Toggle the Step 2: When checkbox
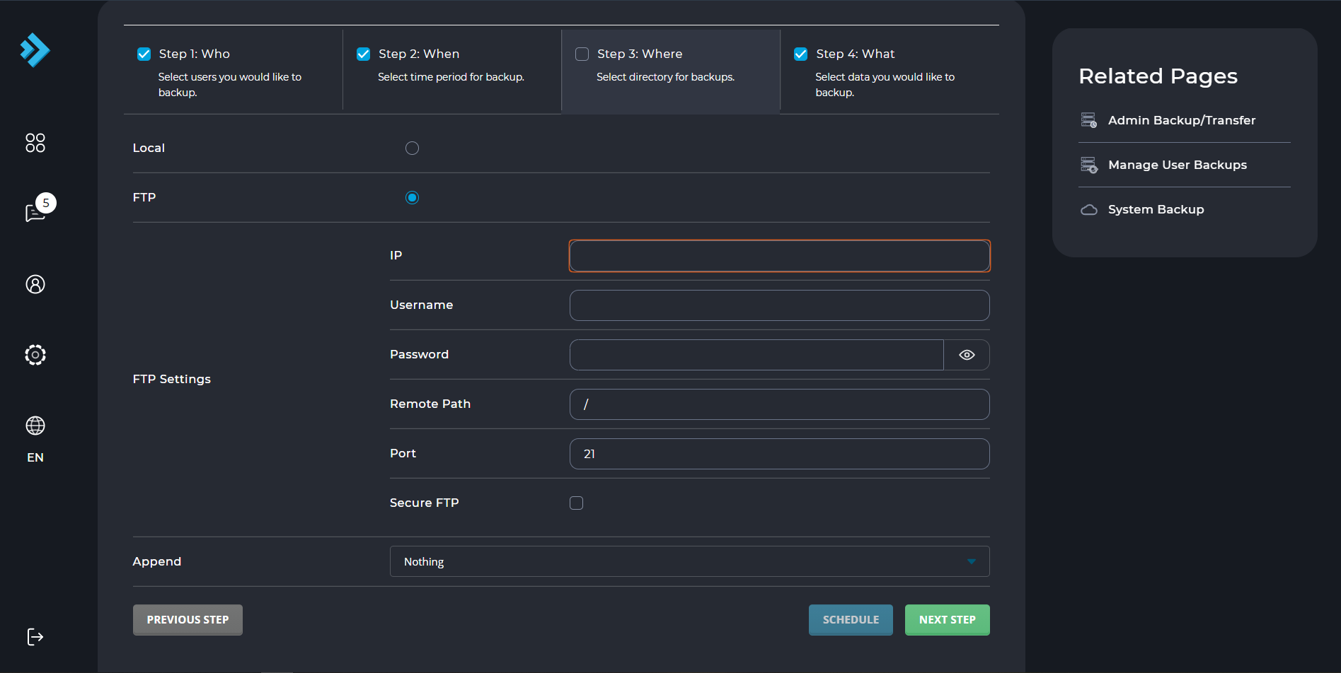The width and height of the screenshot is (1341, 673). [x=363, y=54]
